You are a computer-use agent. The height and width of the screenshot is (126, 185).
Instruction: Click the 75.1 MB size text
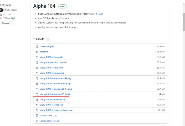point(161,105)
